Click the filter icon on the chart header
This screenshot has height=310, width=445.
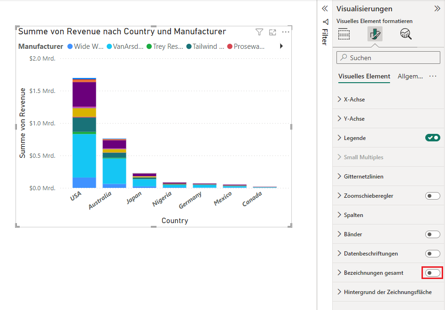pos(259,32)
